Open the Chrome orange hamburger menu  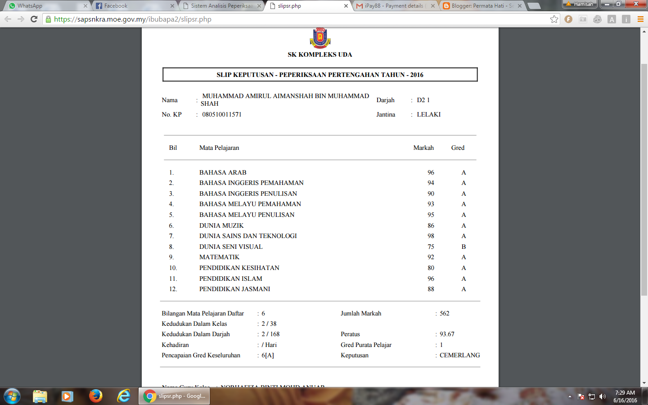tap(640, 19)
